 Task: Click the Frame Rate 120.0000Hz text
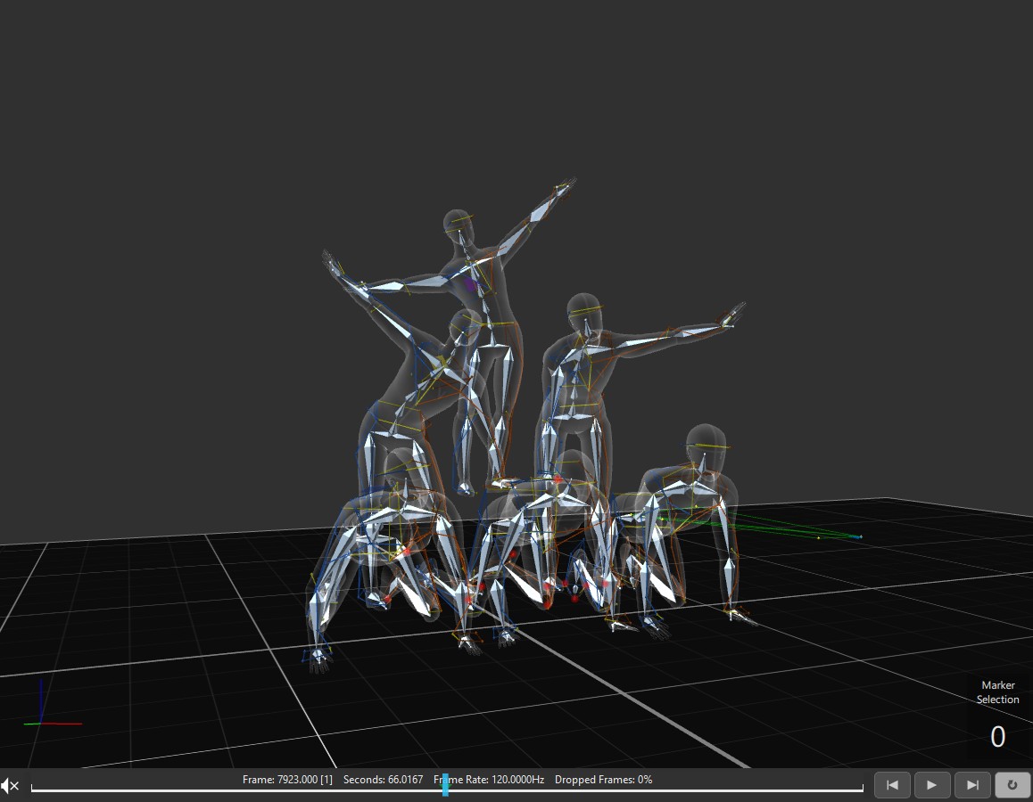coord(489,780)
